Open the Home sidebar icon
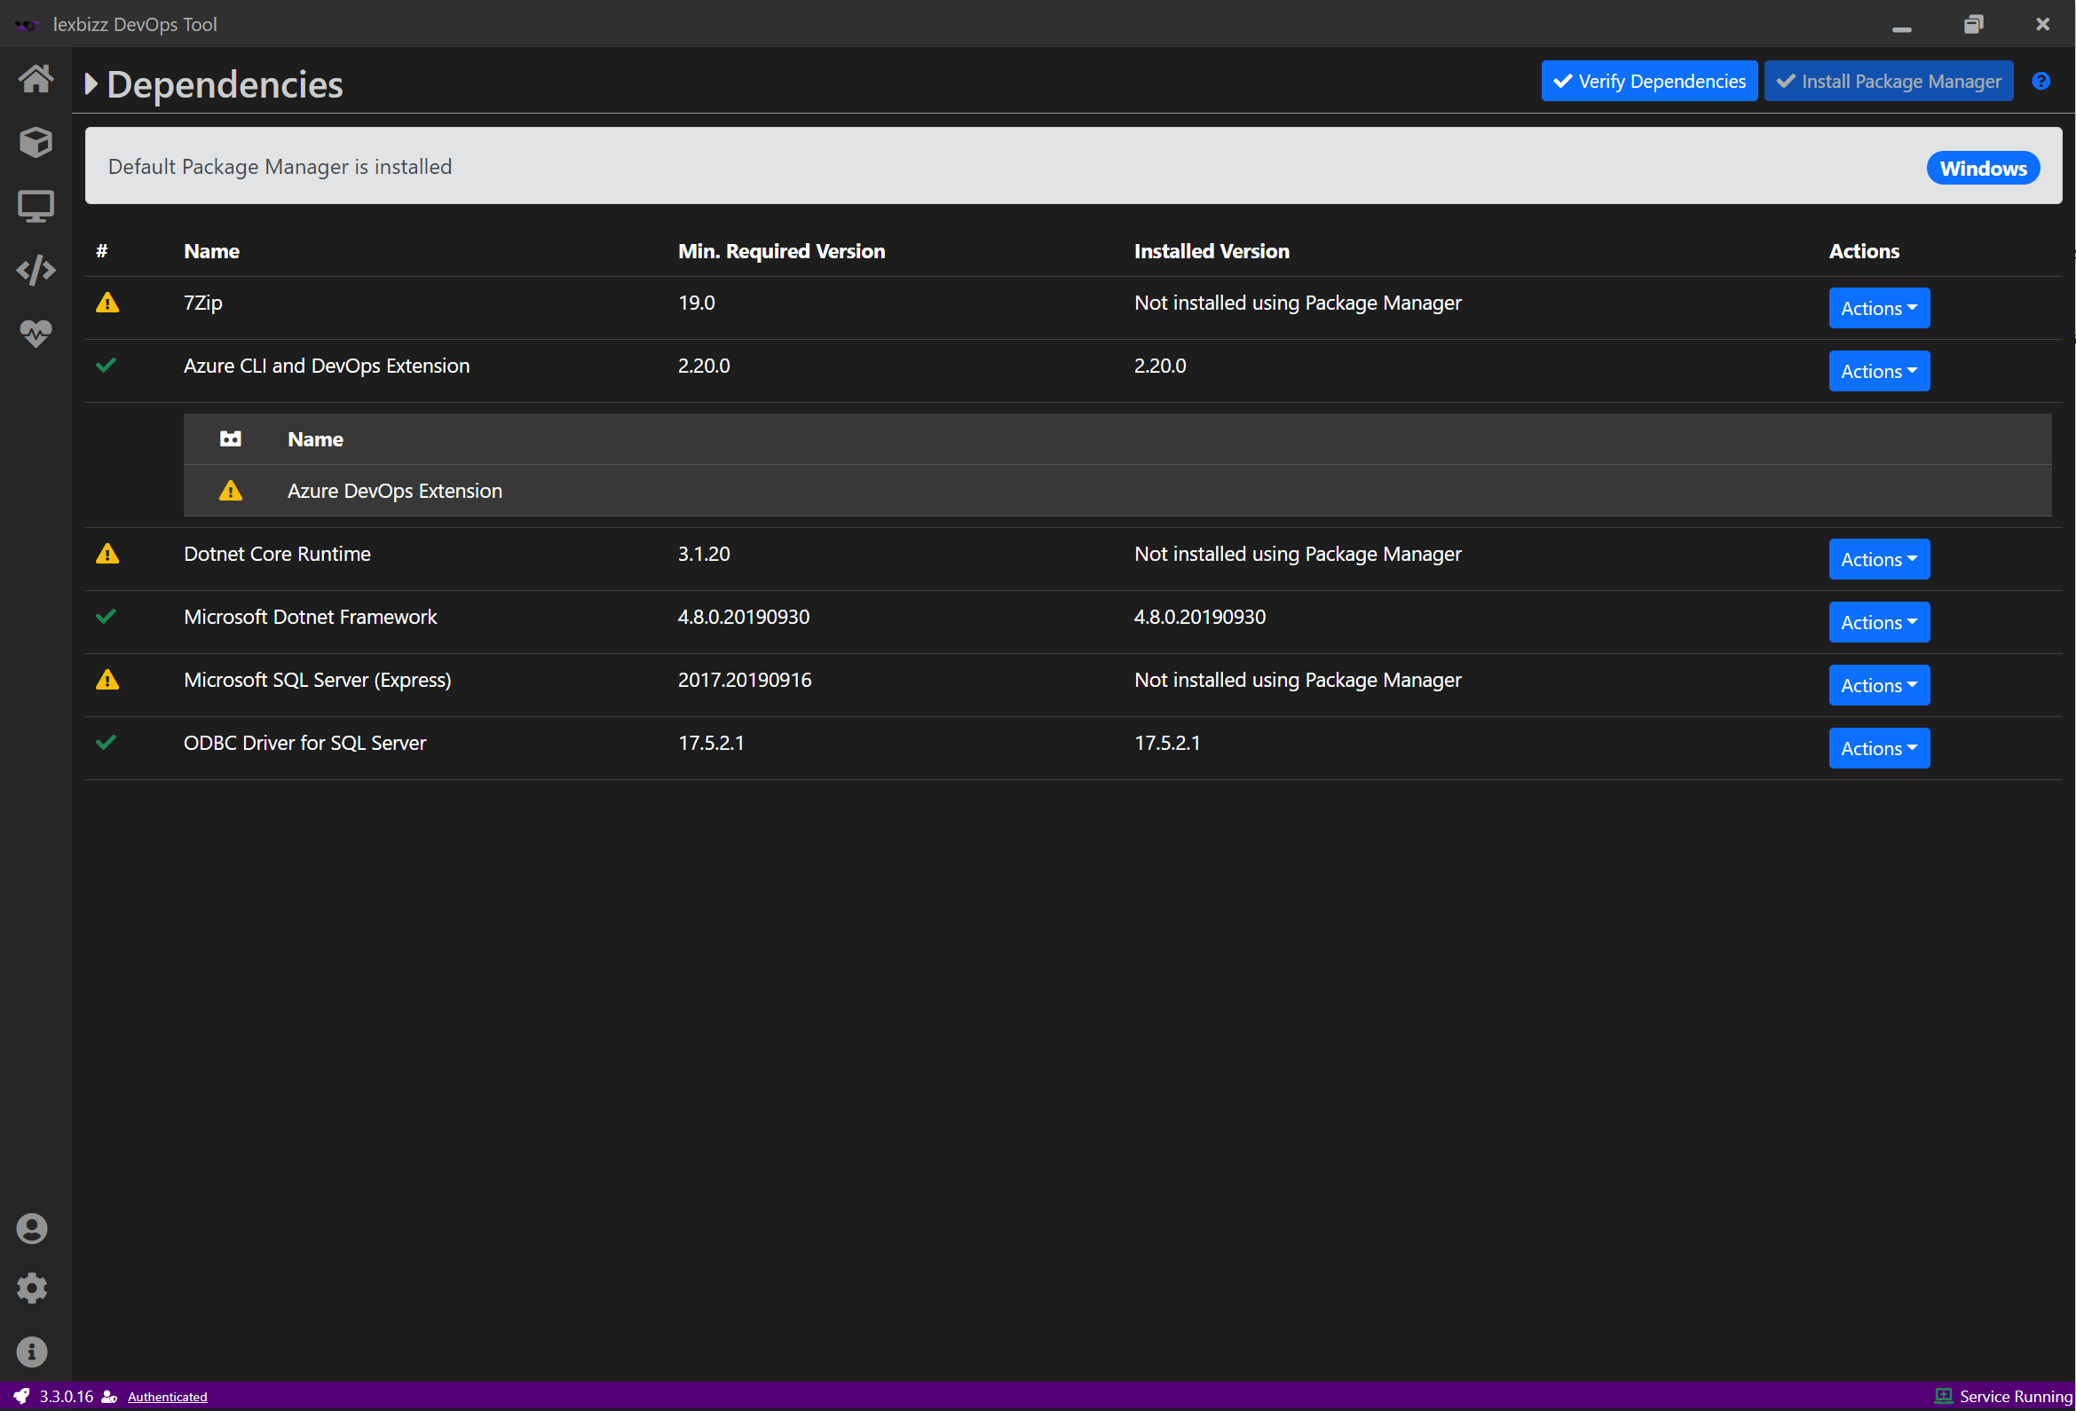Image resolution: width=2076 pixels, height=1411 pixels. point(36,79)
